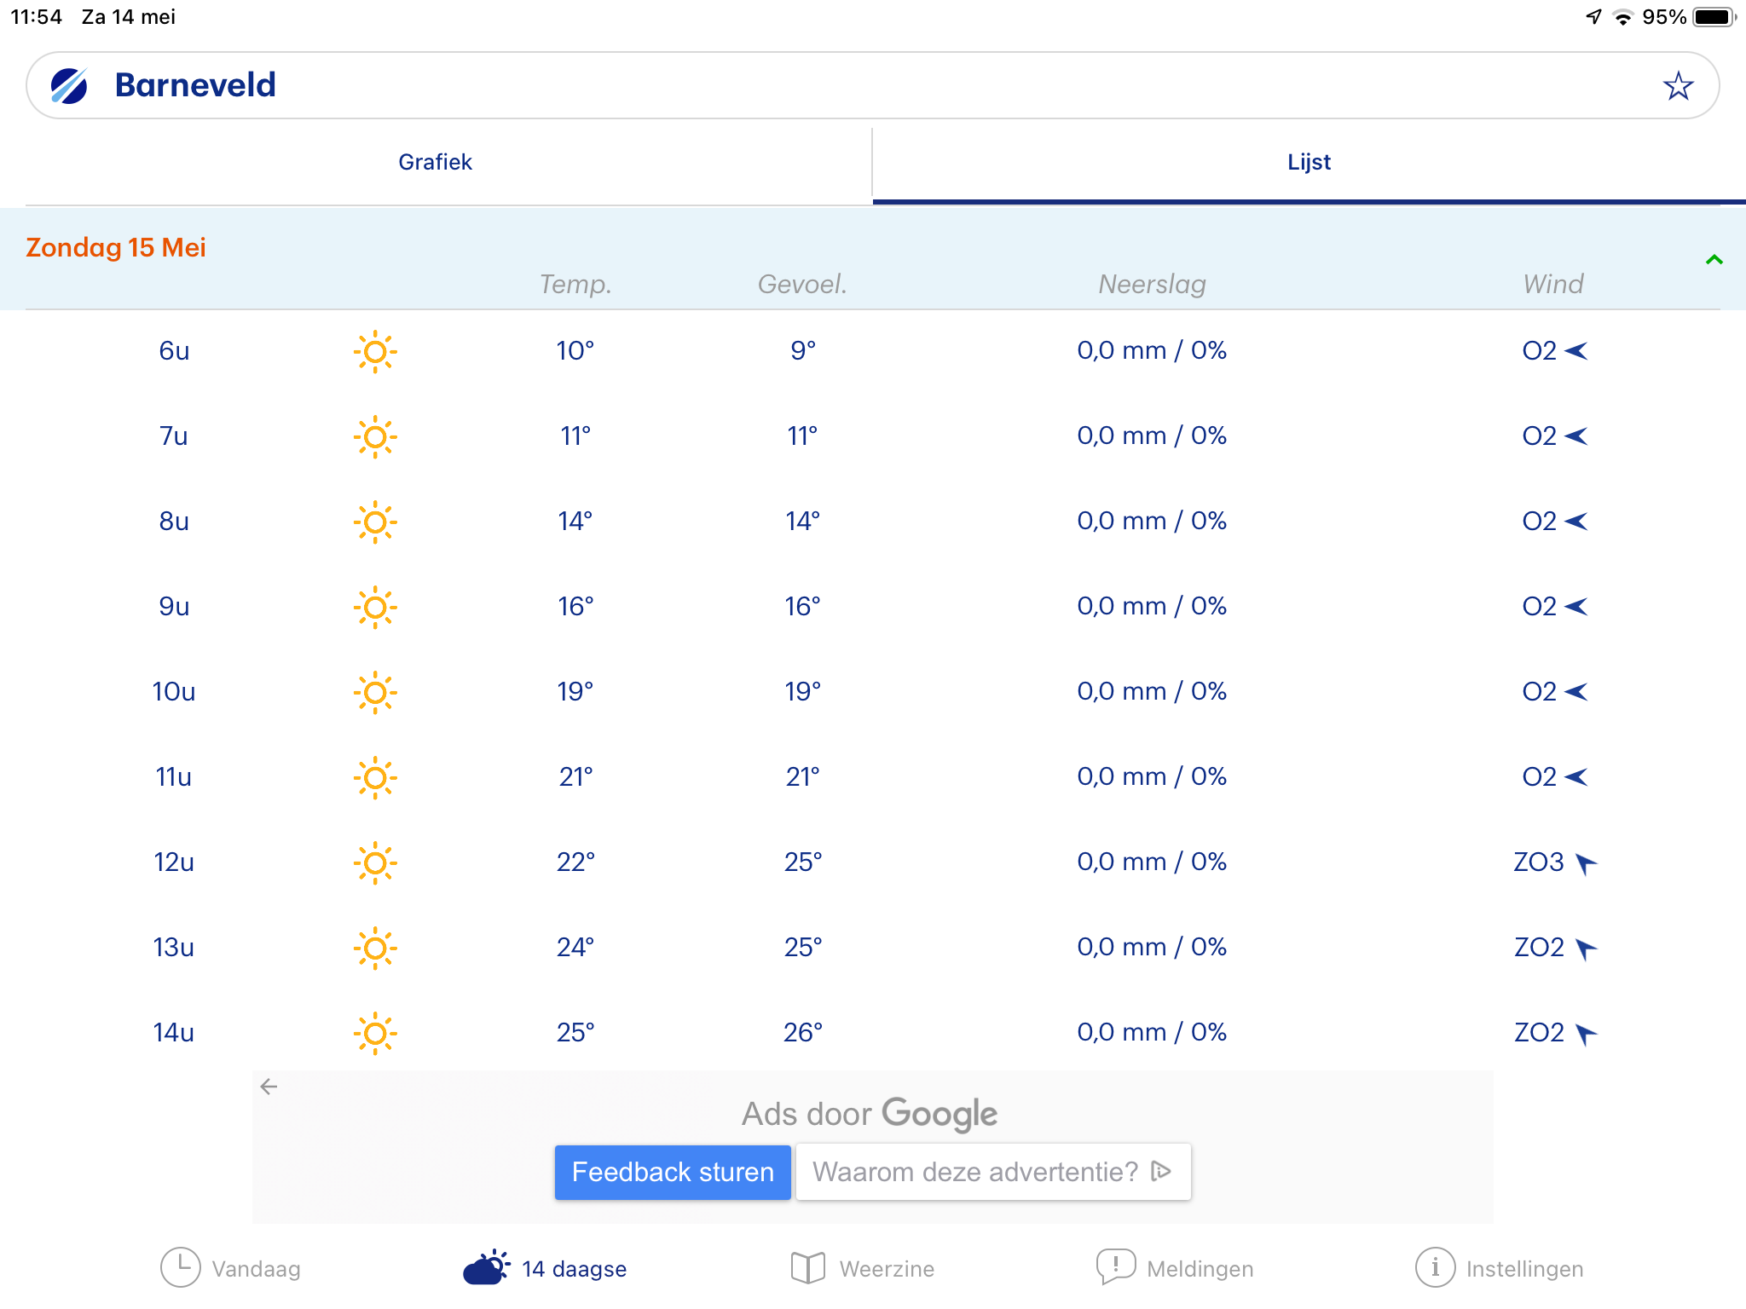1746x1309 pixels.
Task: Click the 9° feels-like value
Action: coord(803,350)
